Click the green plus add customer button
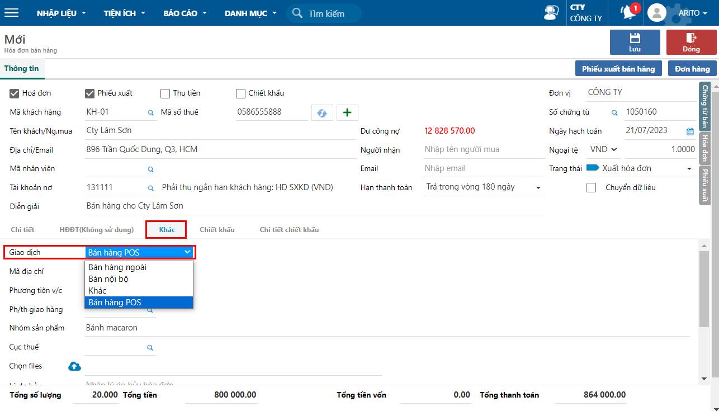Image resolution: width=719 pixels, height=411 pixels. [347, 112]
